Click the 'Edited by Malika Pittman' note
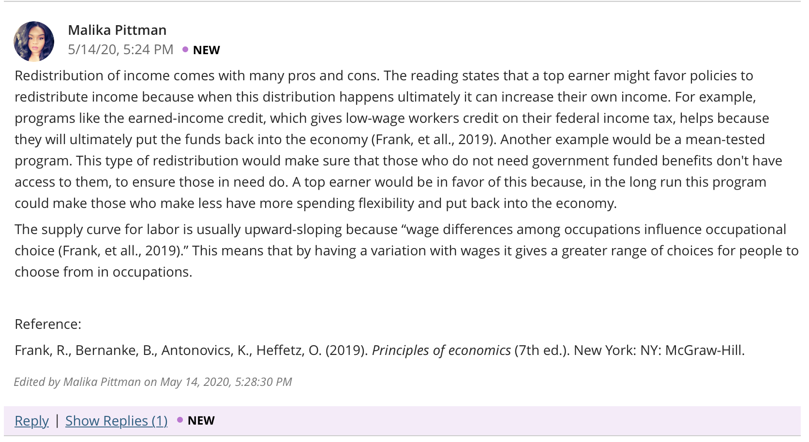 click(153, 382)
